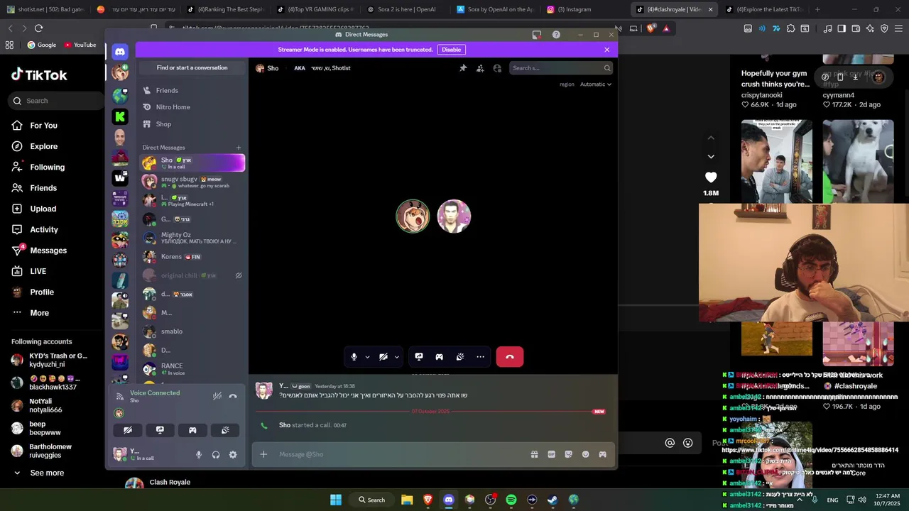Open Nitro Home in Discord sidebar

point(192,107)
